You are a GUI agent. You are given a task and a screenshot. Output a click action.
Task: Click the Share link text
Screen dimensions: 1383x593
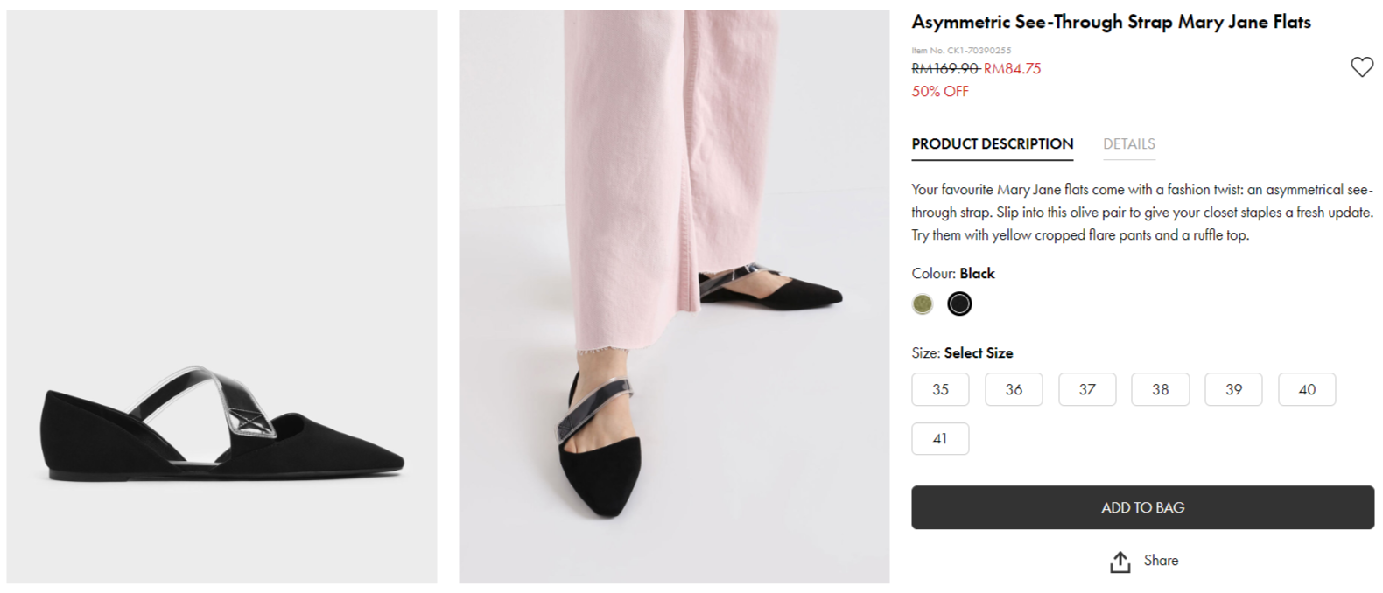[1161, 561]
